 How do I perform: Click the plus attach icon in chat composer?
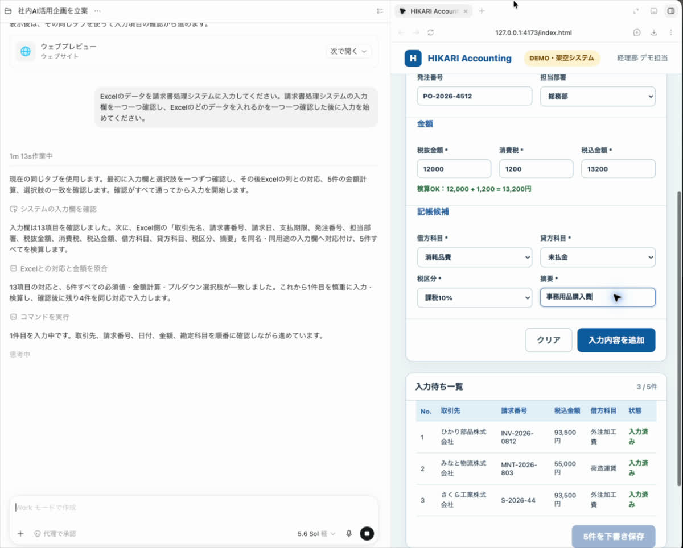[20, 533]
